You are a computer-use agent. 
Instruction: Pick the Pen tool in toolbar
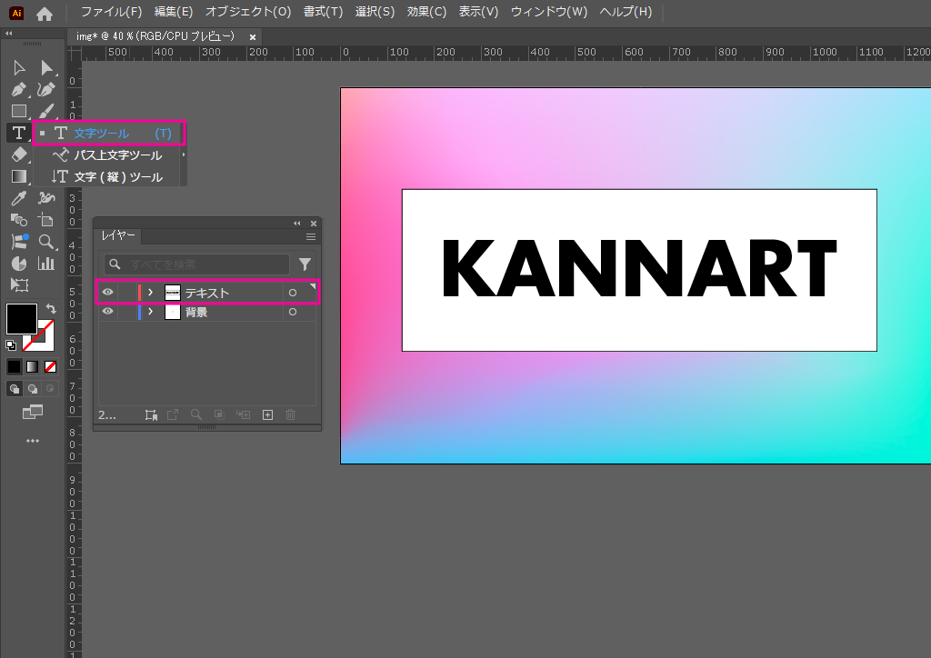point(18,90)
